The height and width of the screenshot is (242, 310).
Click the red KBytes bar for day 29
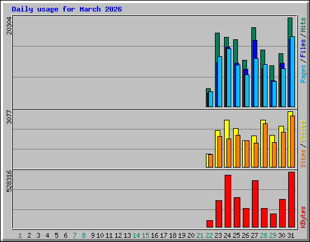pos(274,221)
